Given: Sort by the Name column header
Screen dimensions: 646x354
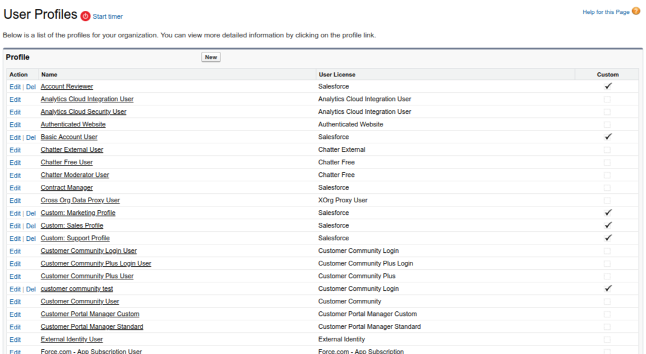Looking at the screenshot, I should pyautogui.click(x=49, y=75).
